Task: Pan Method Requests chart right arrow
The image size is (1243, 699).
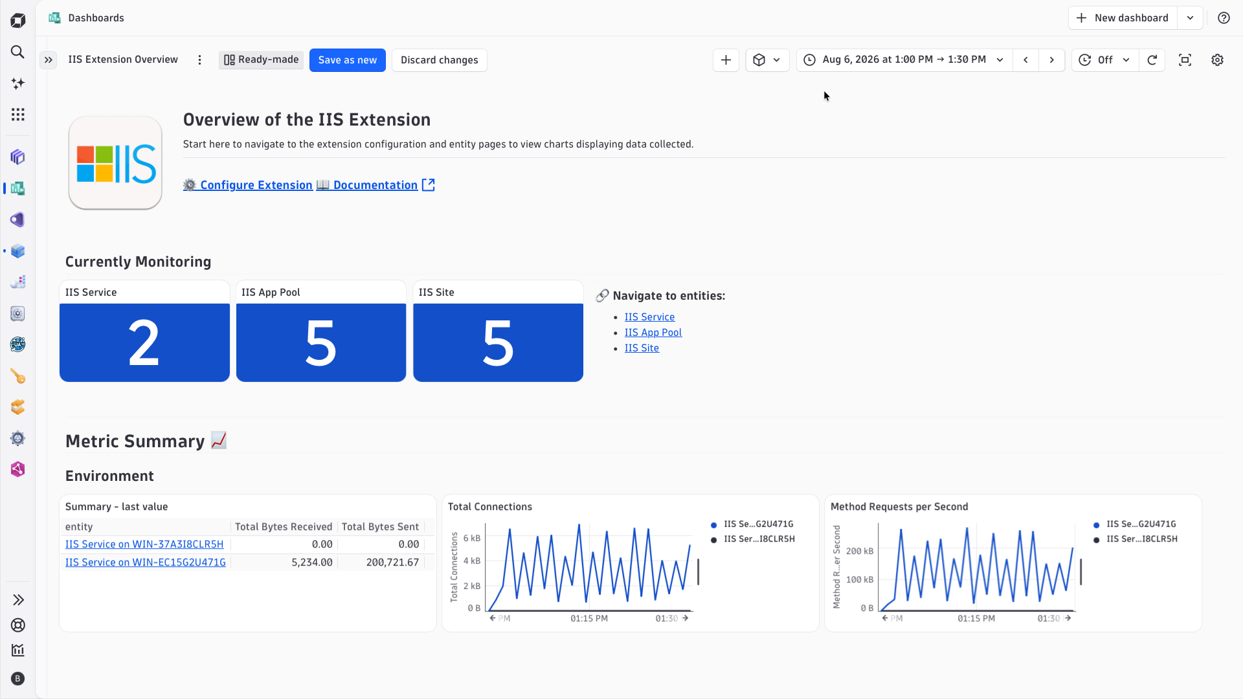Action: [1068, 618]
